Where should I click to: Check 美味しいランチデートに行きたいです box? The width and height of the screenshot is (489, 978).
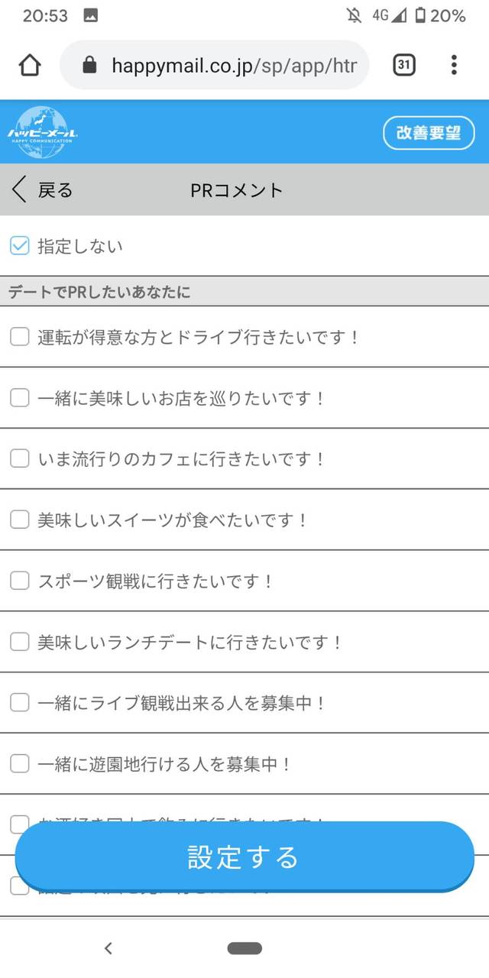coord(20,642)
